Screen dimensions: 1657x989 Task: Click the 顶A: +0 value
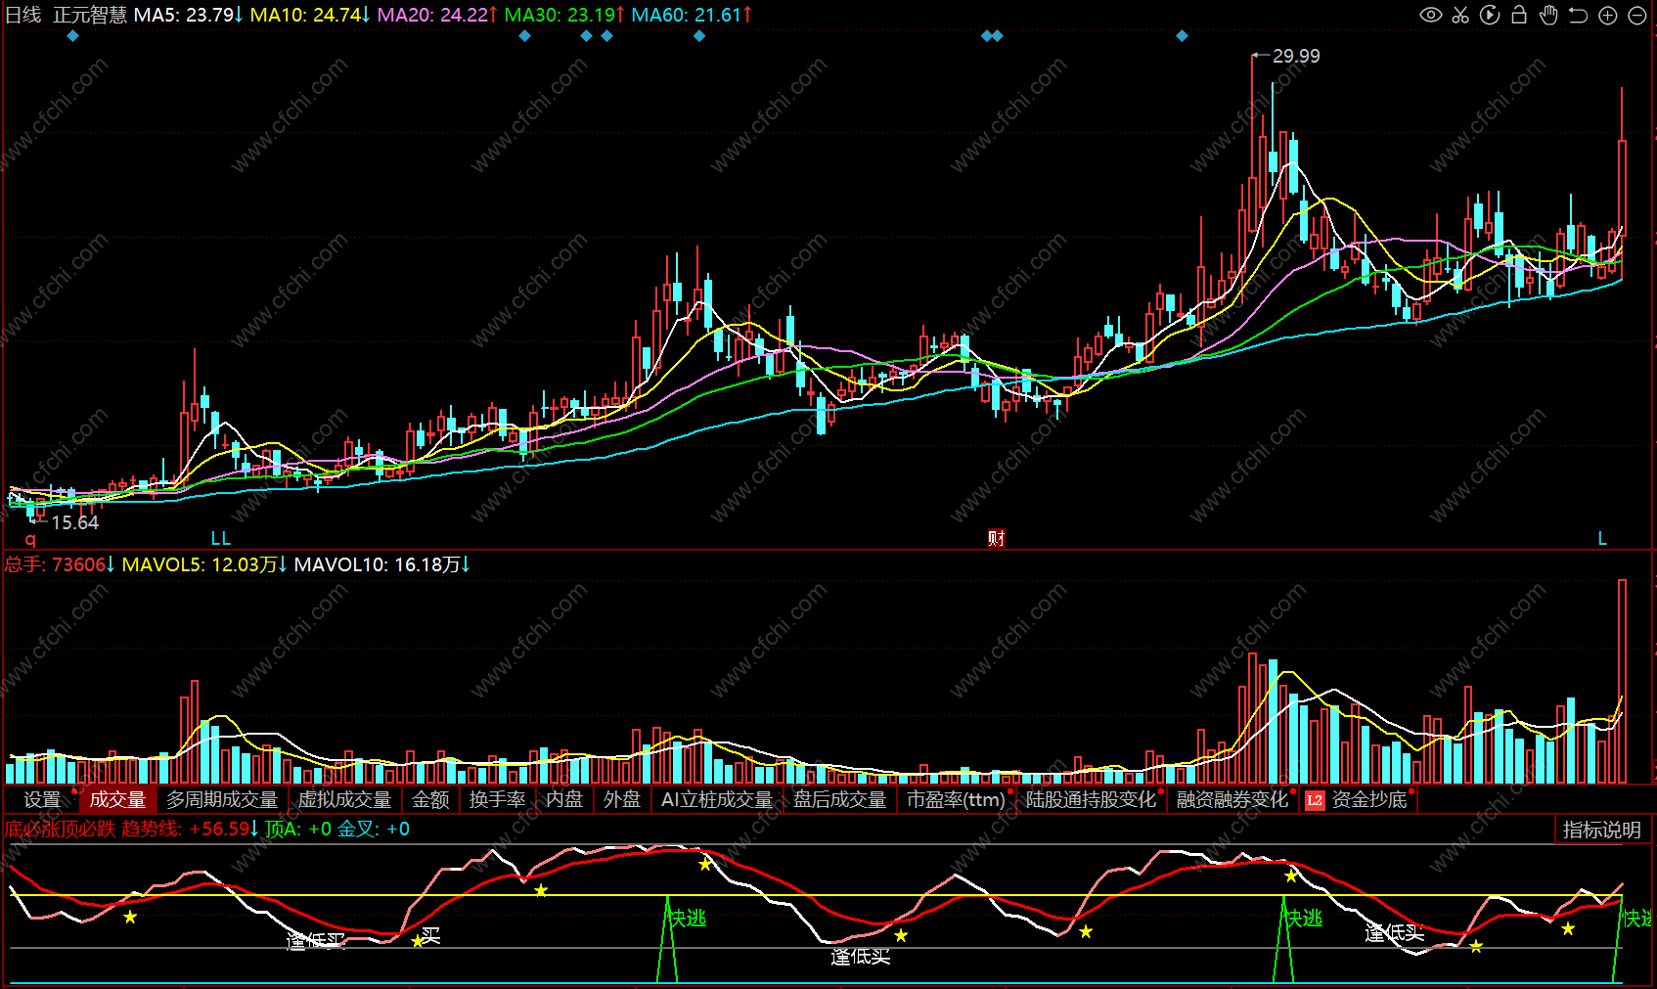298,829
